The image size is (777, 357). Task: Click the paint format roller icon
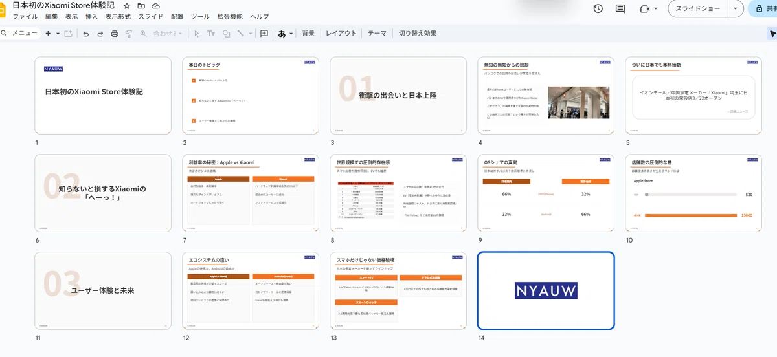(129, 33)
